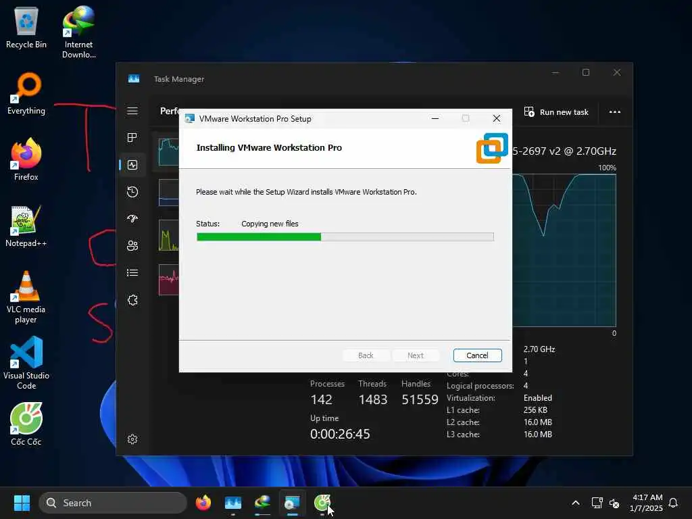Screen dimensions: 692x519
Task: Select the green Disk graph thumbnail in Task Manager
Action: 168,235
